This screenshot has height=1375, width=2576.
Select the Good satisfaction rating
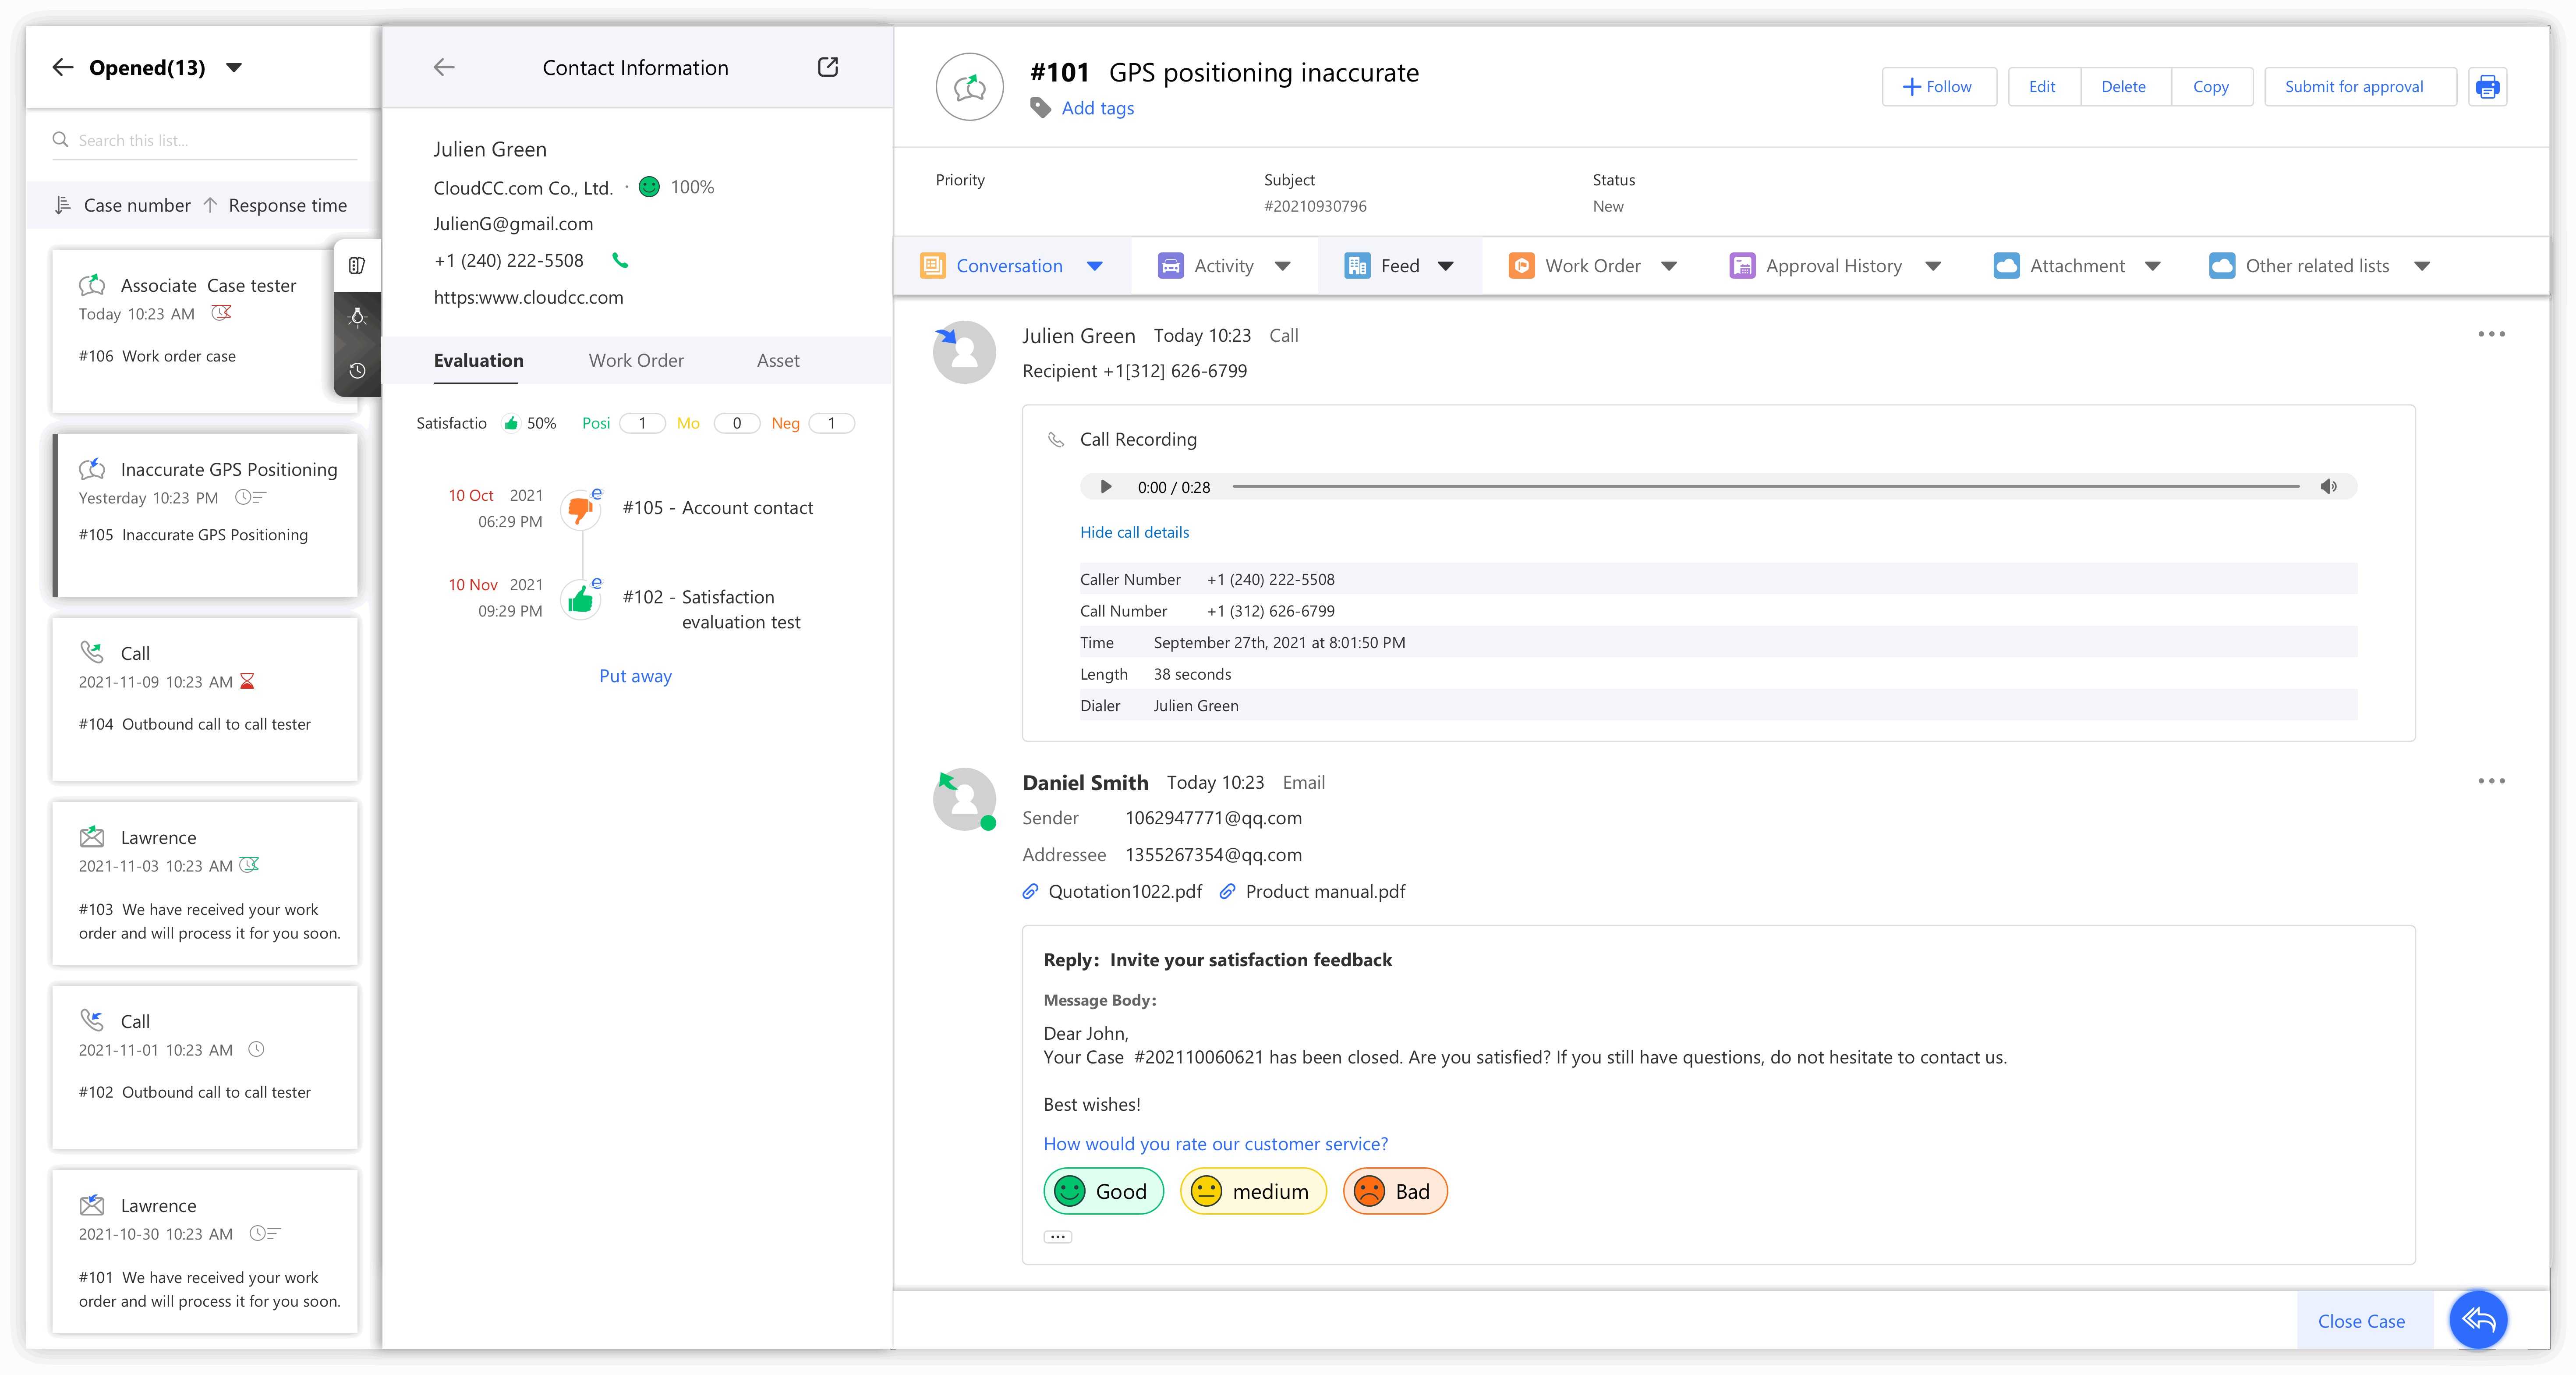coord(1103,1191)
